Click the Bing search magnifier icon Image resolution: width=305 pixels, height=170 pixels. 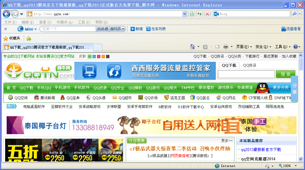[294, 14]
